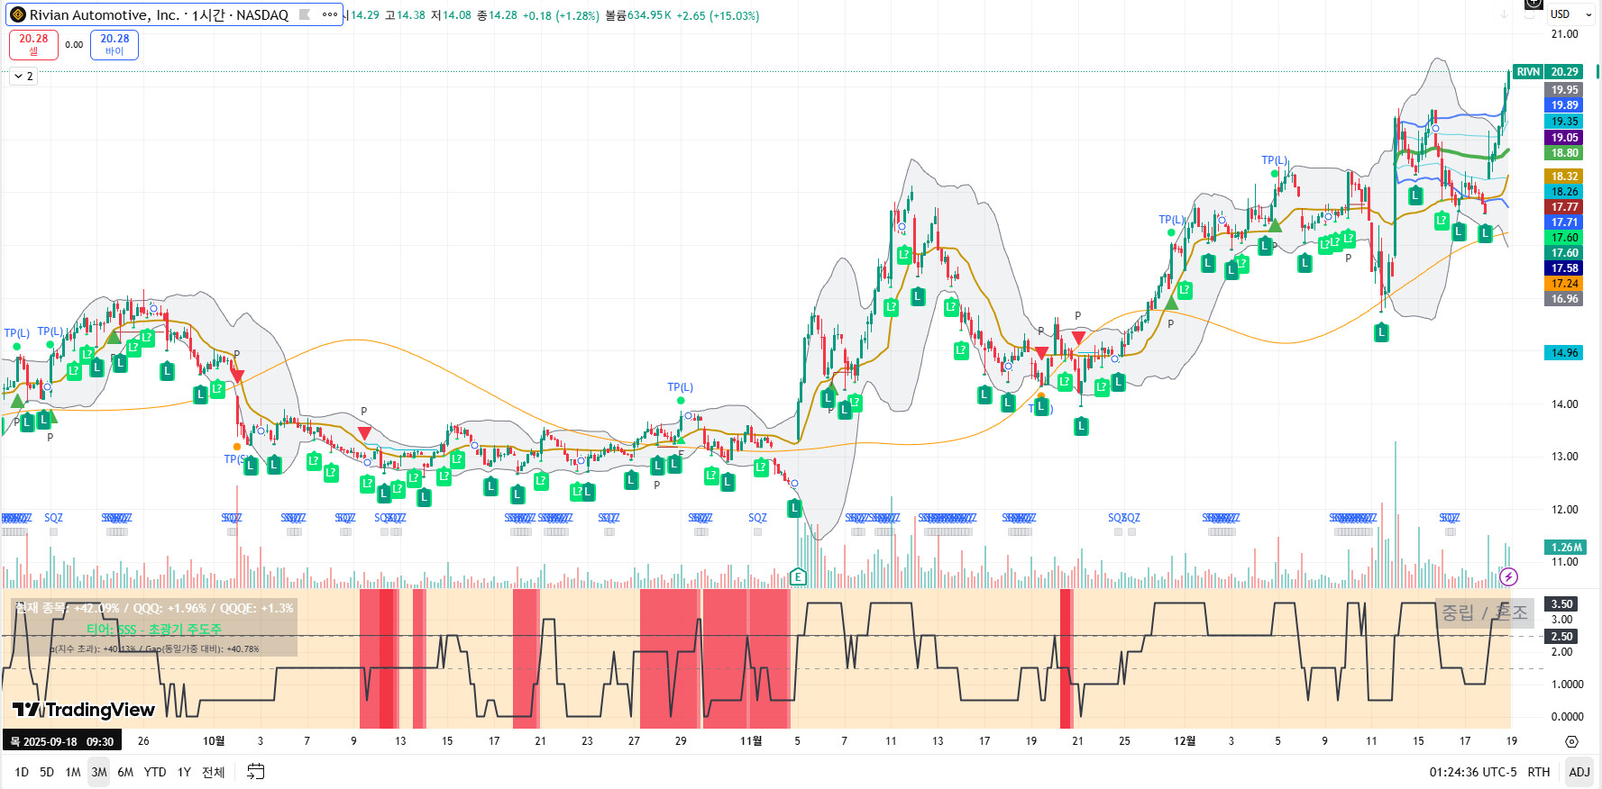The height and width of the screenshot is (789, 1602).
Task: Select the 1M time range
Action: point(73,772)
